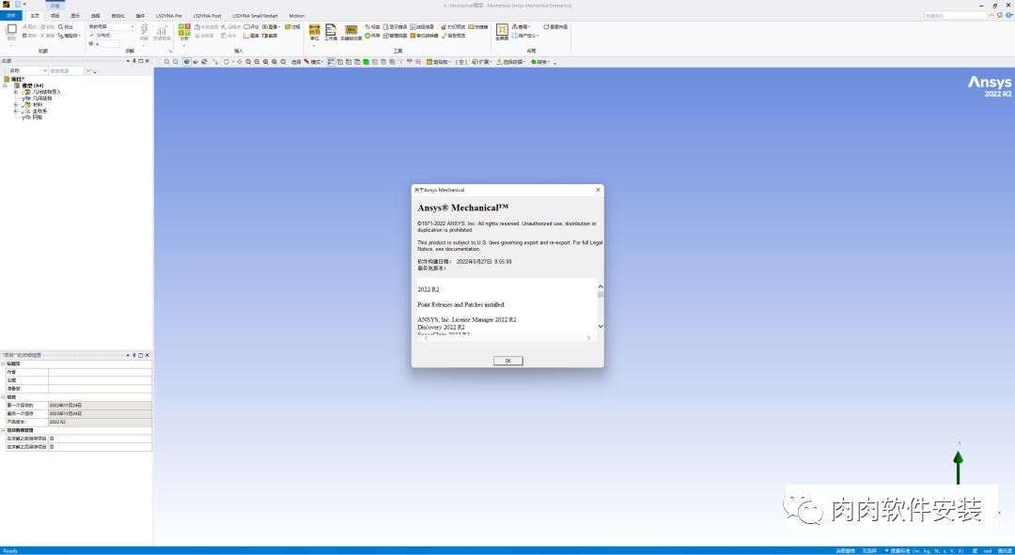This screenshot has width=1015, height=555.
Task: Click 重置布局 (Reset Layout) button
Action: pos(555,27)
